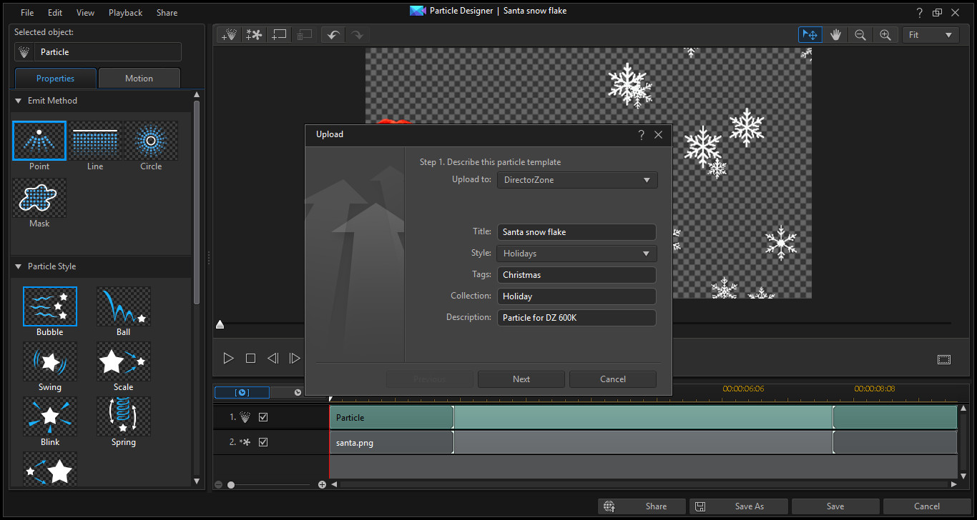Select the Swing particle style
The image size is (977, 520).
50,361
